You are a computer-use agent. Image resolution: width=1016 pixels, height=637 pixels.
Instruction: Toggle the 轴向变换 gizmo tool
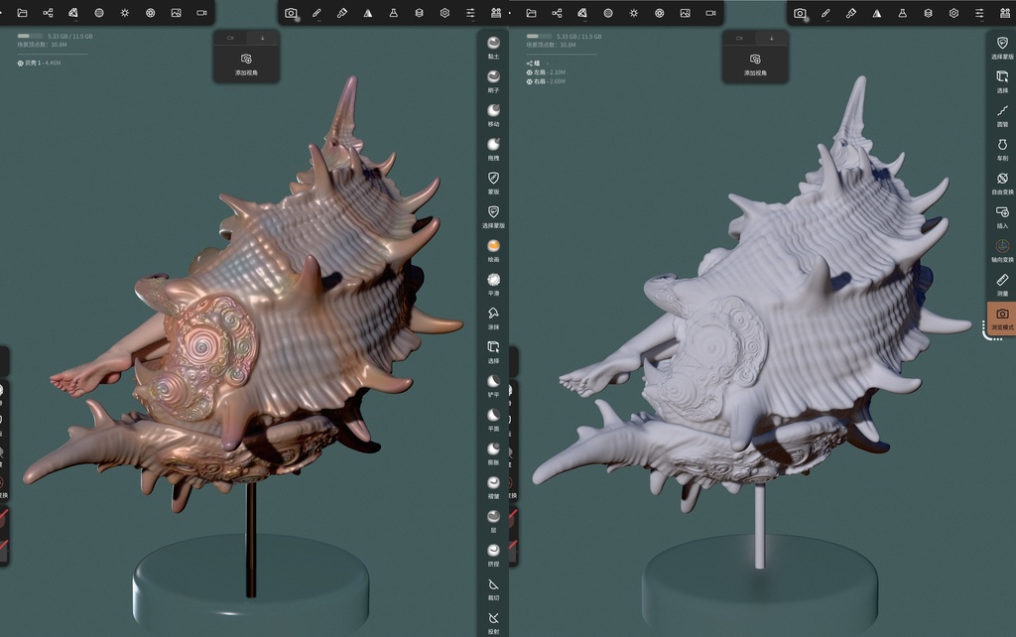coord(1002,246)
